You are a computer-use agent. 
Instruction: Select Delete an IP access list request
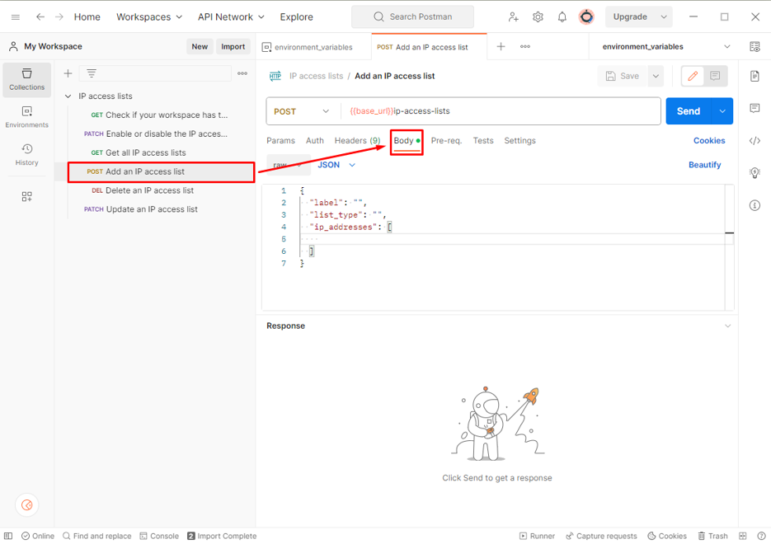point(149,190)
